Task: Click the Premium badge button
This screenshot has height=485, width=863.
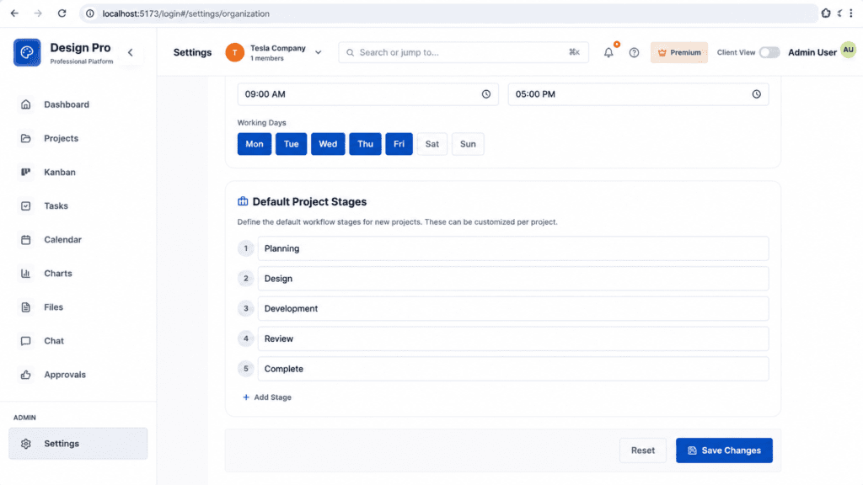Action: click(679, 52)
